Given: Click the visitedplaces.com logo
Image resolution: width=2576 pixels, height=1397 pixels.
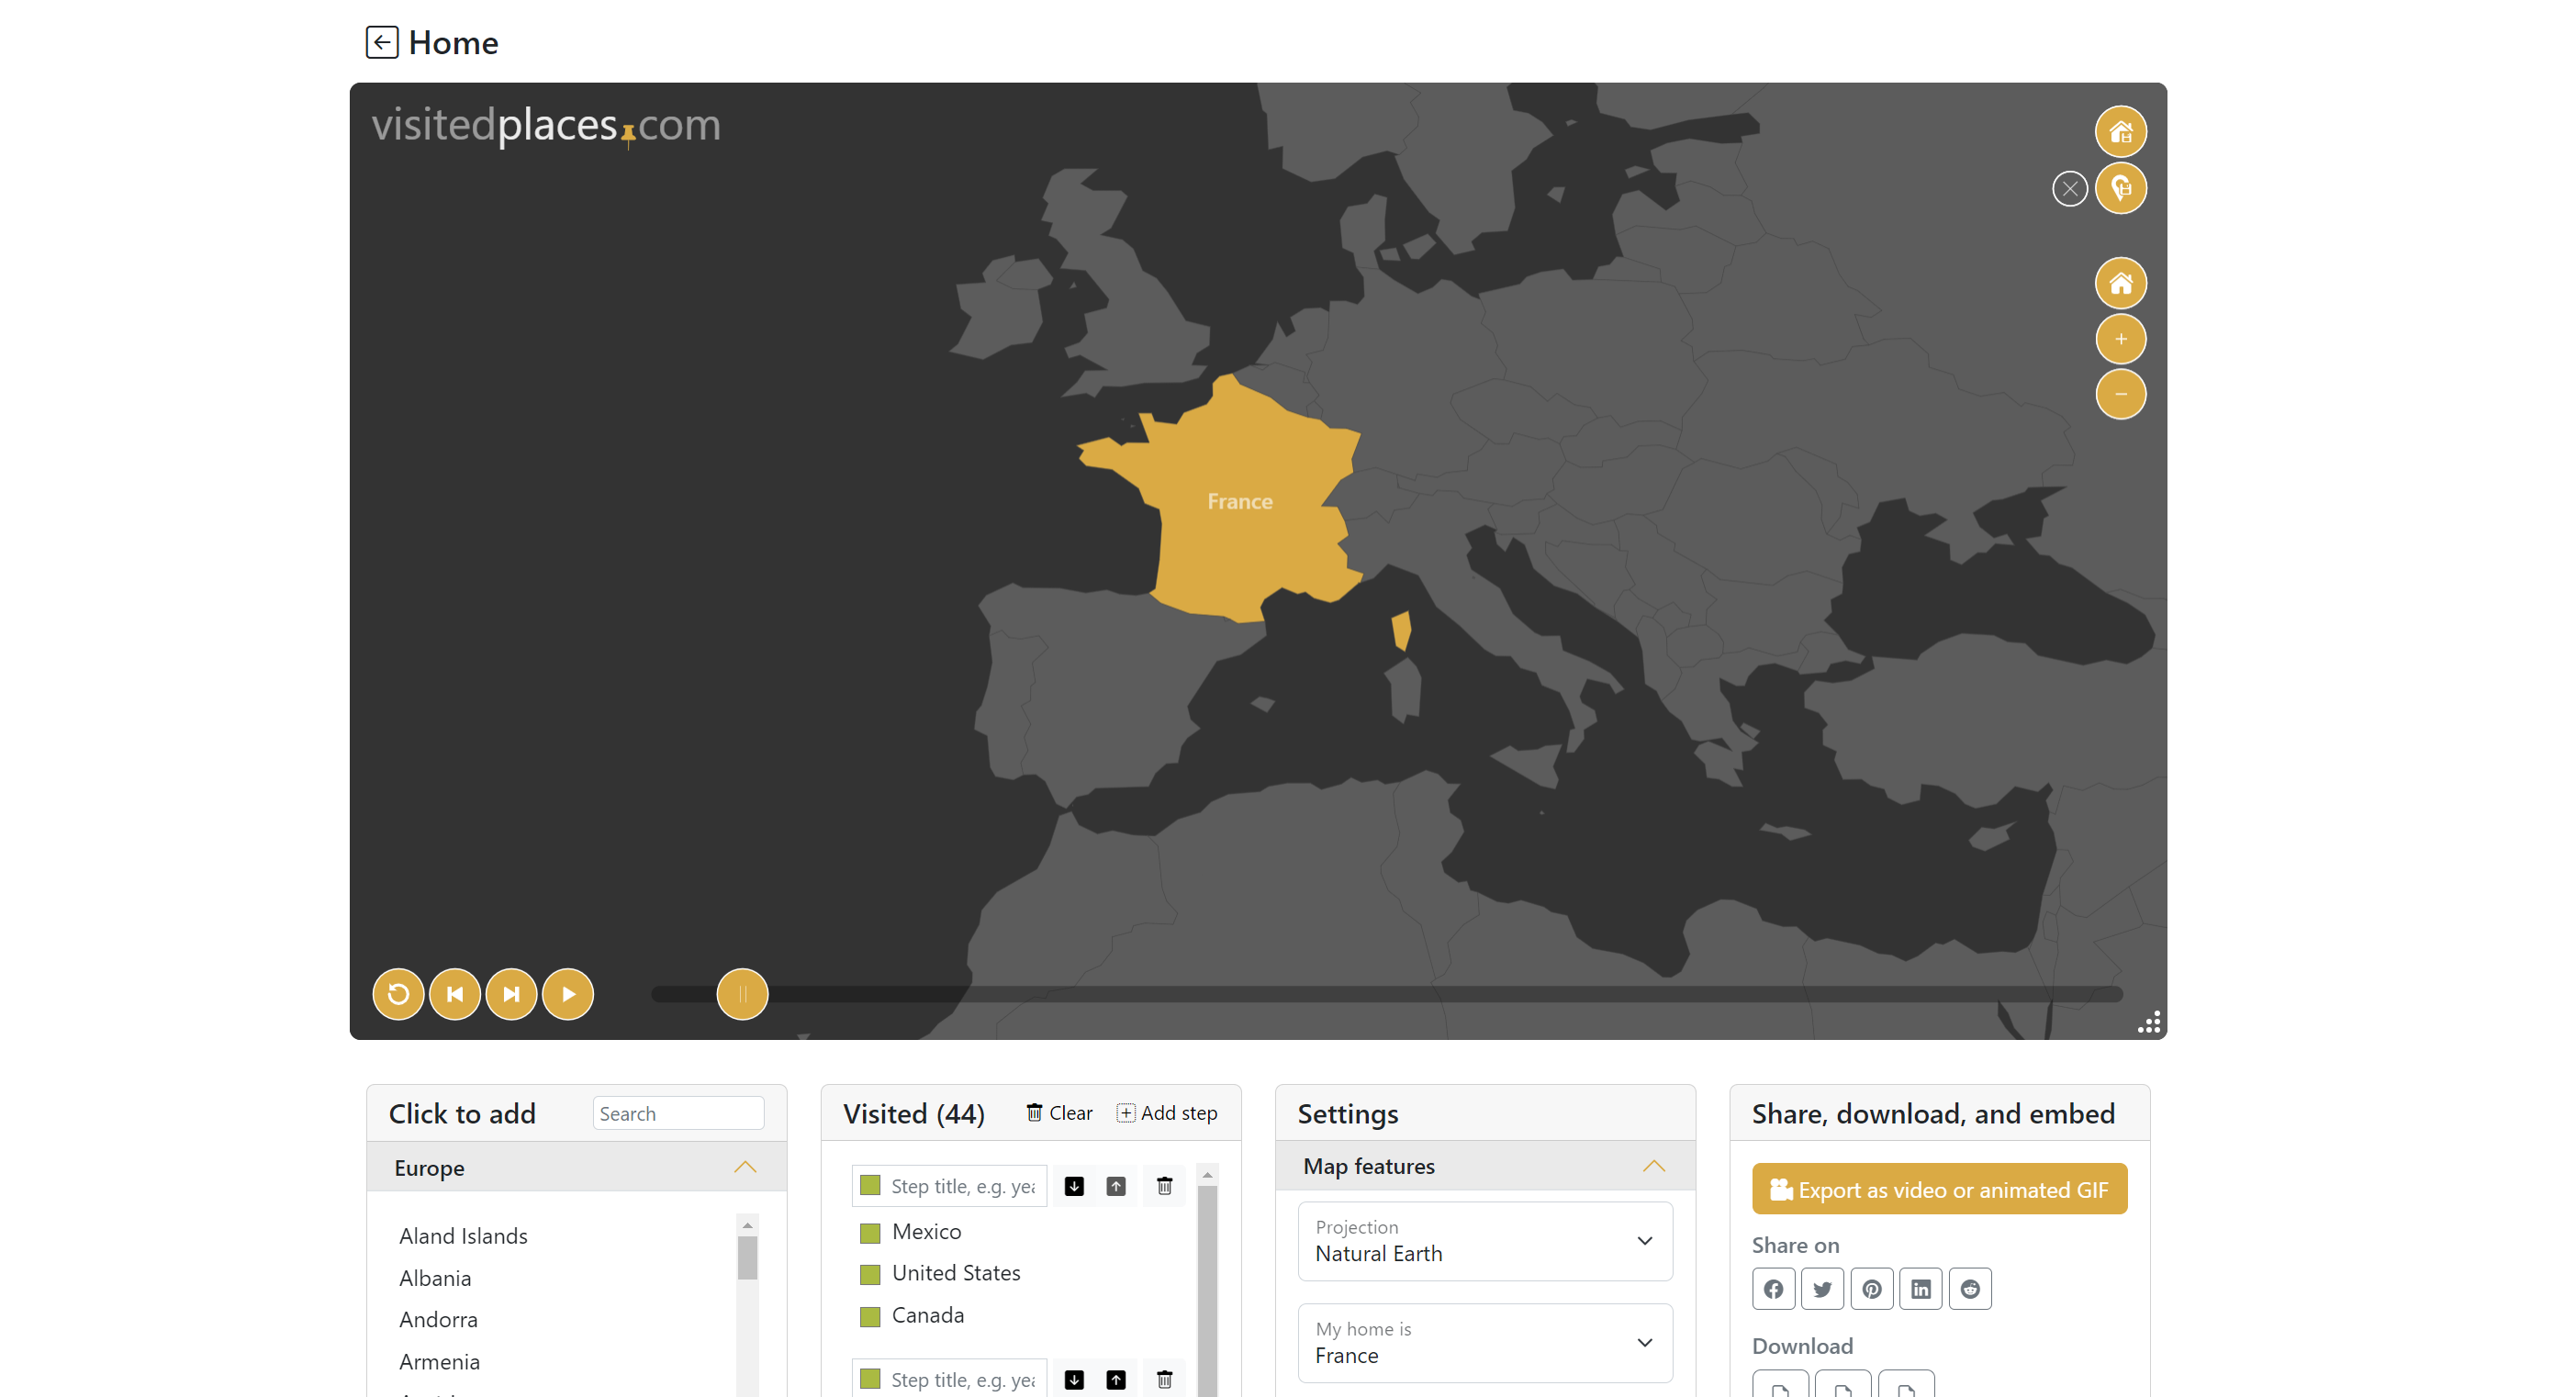Looking at the screenshot, I should [x=546, y=125].
